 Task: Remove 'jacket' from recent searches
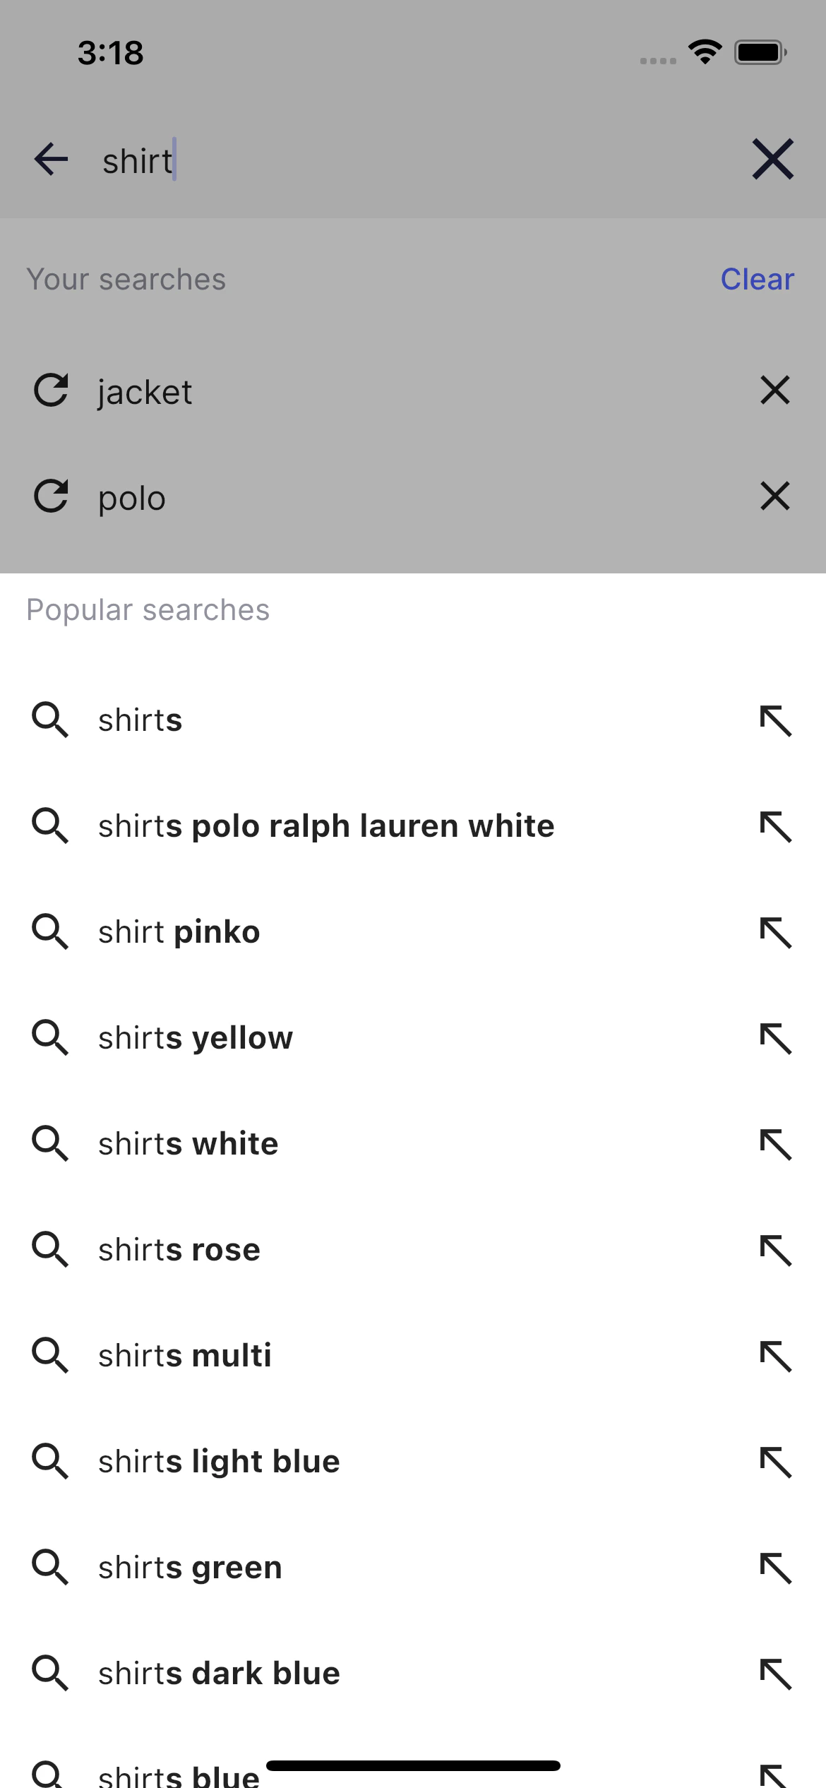click(x=774, y=390)
